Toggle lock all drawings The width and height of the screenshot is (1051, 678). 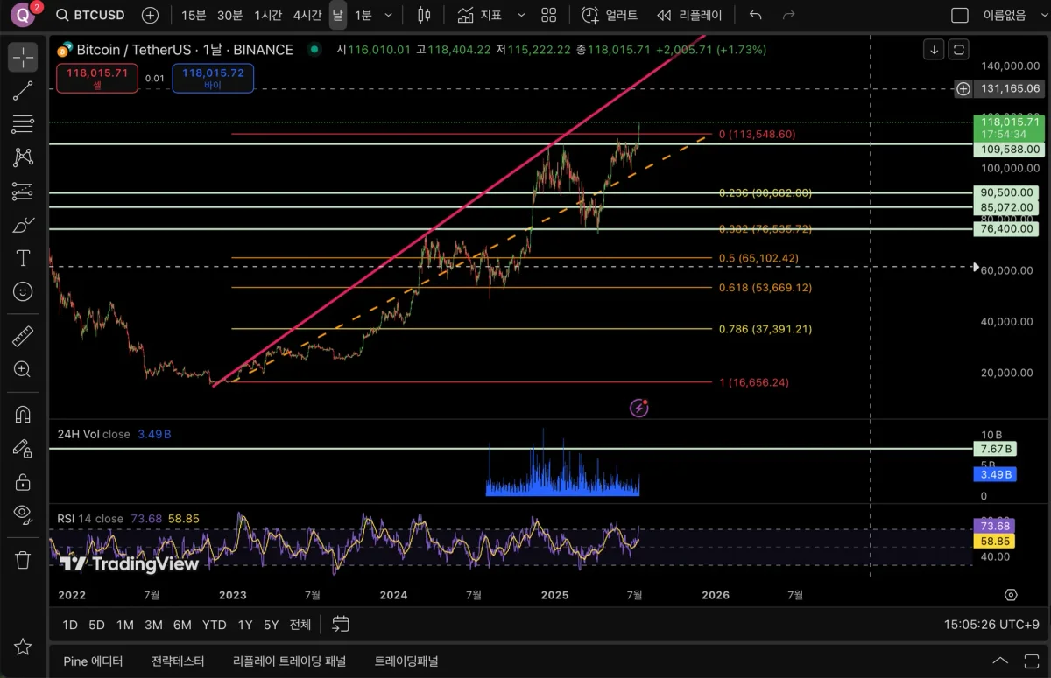click(x=23, y=481)
